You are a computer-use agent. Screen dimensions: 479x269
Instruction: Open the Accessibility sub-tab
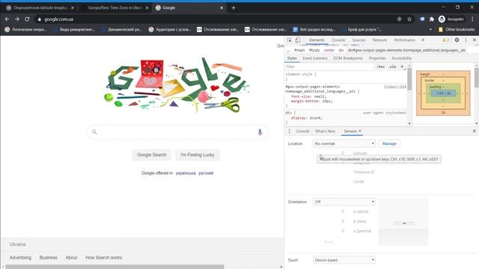click(x=401, y=58)
